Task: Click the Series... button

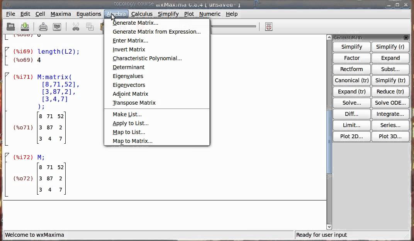Action: pos(390,126)
